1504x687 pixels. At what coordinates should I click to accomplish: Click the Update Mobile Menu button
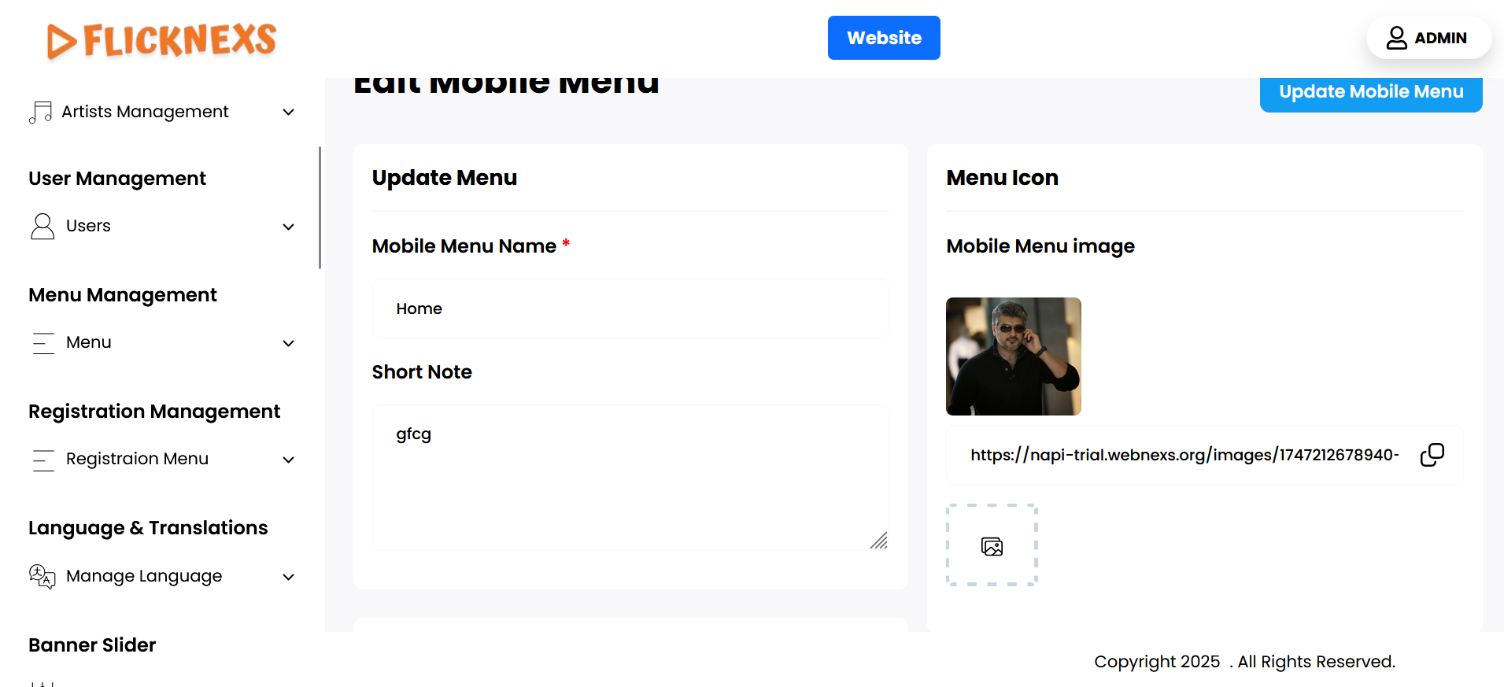(1370, 93)
